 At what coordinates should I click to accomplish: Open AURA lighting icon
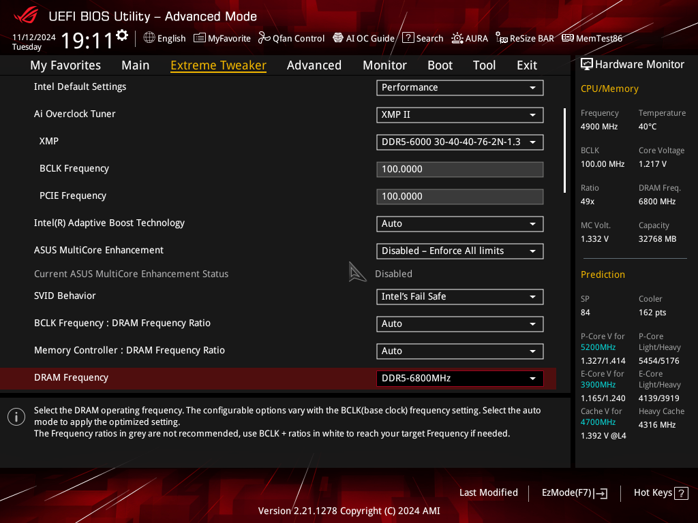click(x=457, y=38)
